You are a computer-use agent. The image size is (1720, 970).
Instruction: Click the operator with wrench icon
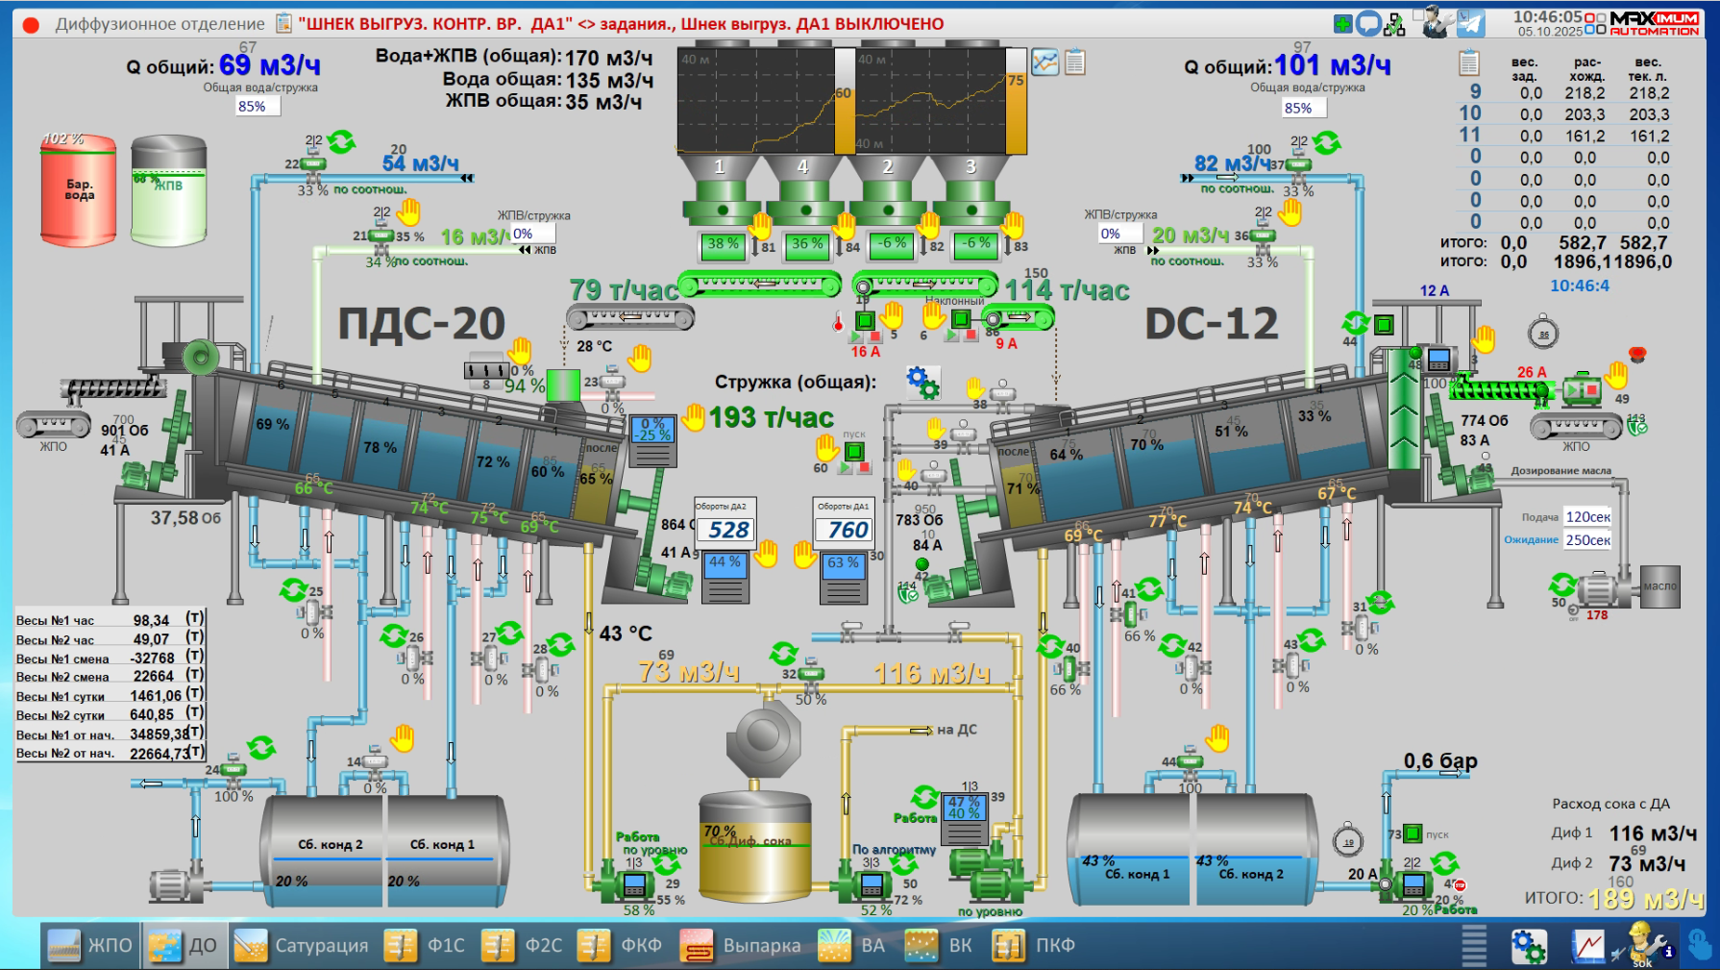coord(1437,23)
